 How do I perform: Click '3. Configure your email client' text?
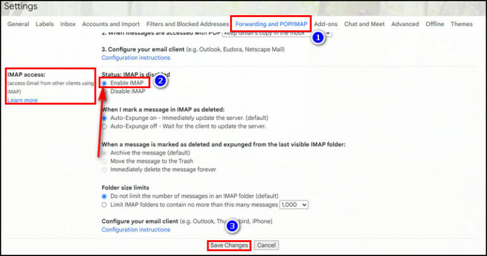[143, 49]
